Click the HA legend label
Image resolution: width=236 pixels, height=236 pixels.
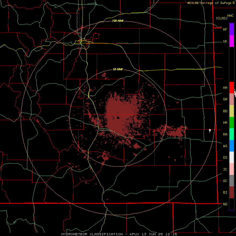(x=225, y=88)
